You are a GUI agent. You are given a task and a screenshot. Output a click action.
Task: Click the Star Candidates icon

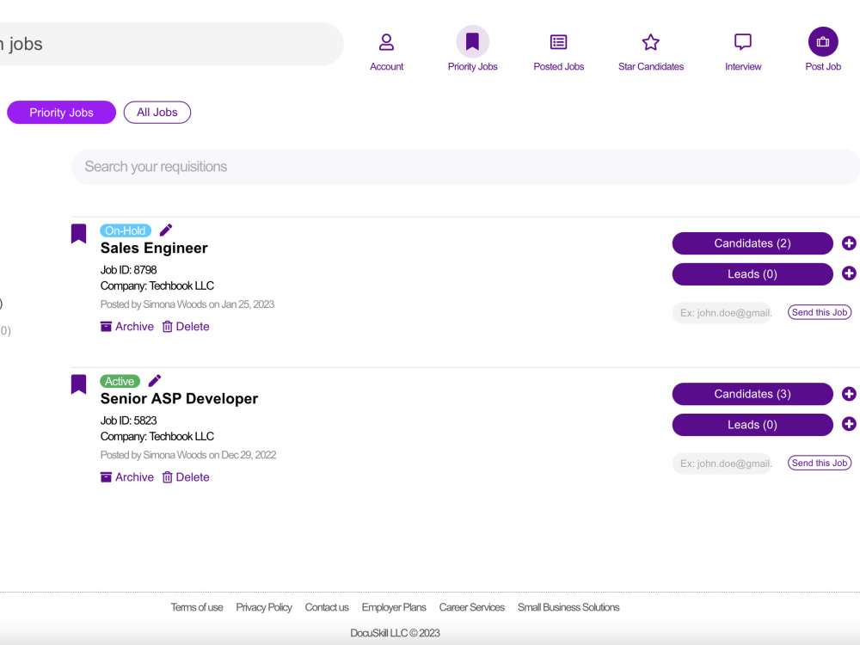pyautogui.click(x=651, y=40)
